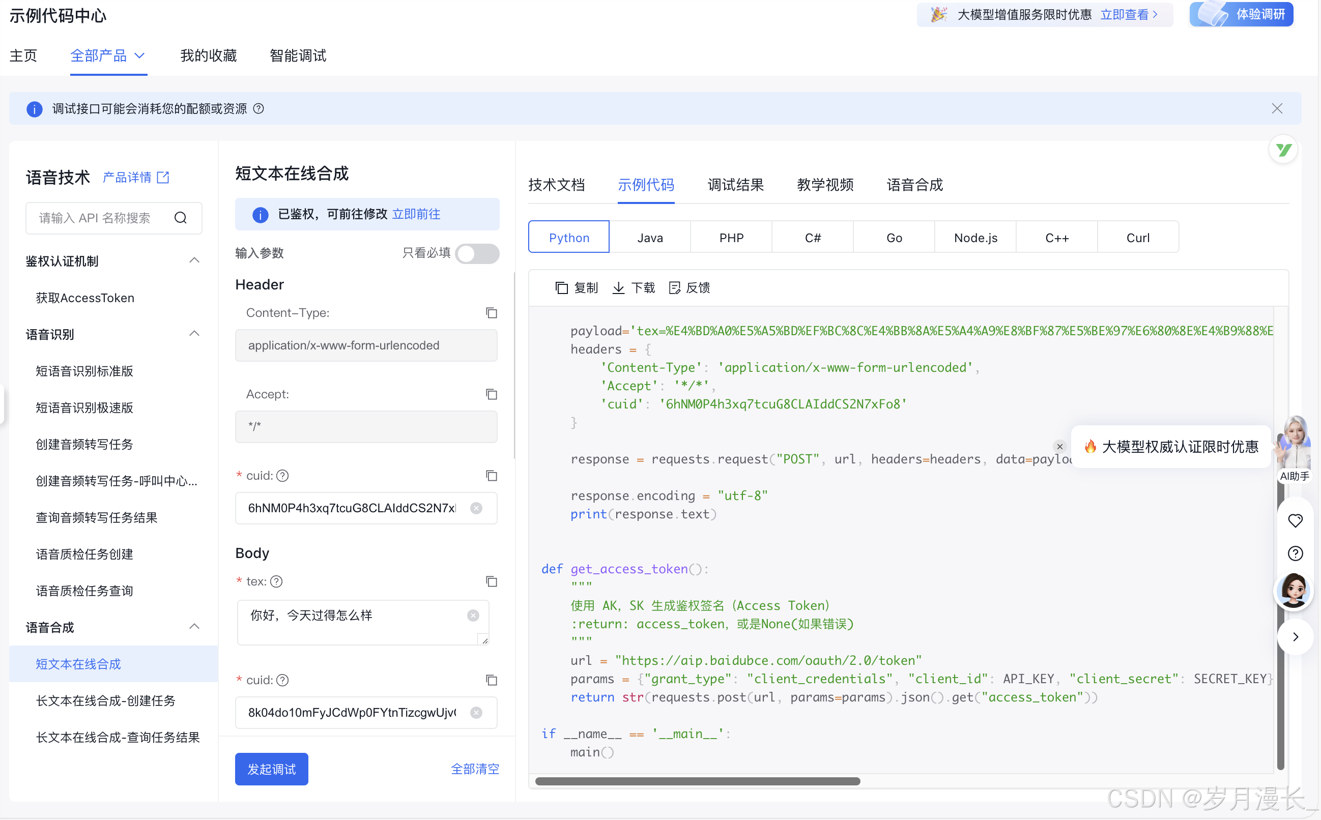Viewport: 1321px width, 820px height.
Task: Click the copy code icon
Action: pyautogui.click(x=561, y=287)
